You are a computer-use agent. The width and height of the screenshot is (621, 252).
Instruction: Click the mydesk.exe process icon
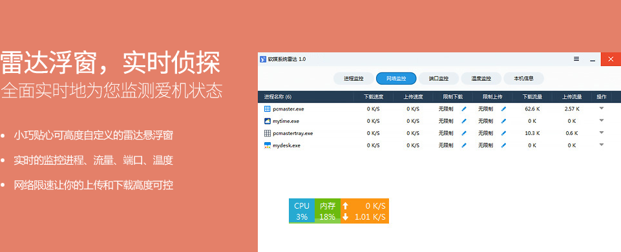tap(268, 145)
